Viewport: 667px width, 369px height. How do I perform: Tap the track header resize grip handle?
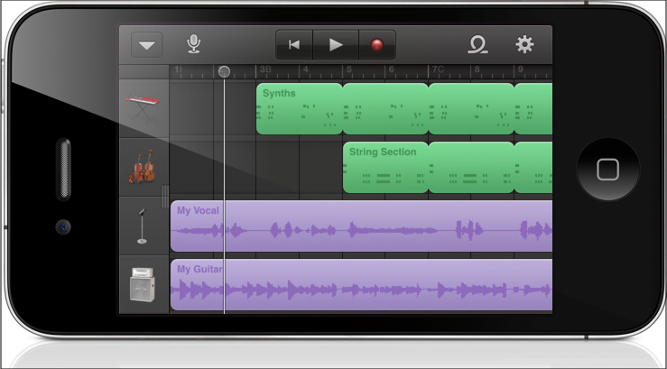pos(165,197)
